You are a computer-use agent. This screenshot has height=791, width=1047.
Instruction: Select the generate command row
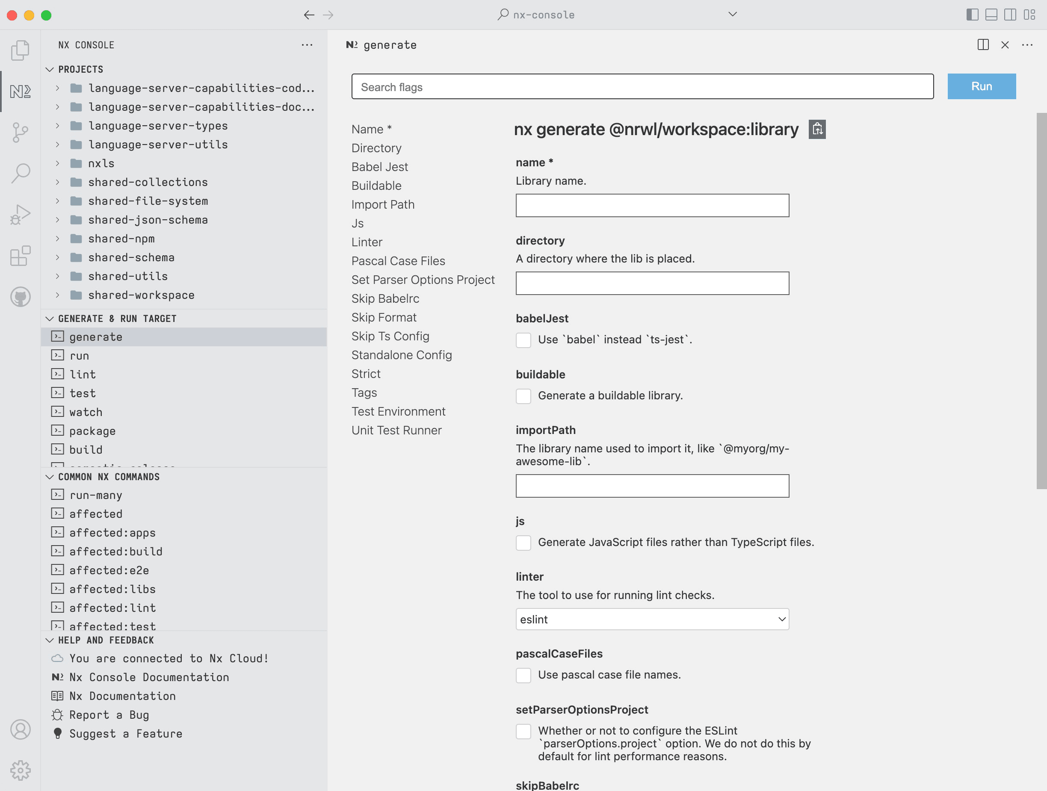click(183, 337)
